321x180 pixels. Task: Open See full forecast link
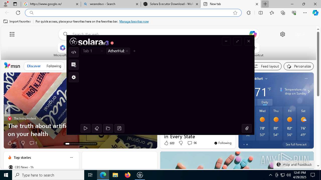(x=296, y=144)
